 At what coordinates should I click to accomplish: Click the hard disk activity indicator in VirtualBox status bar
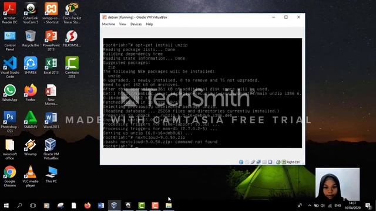tap(241, 162)
